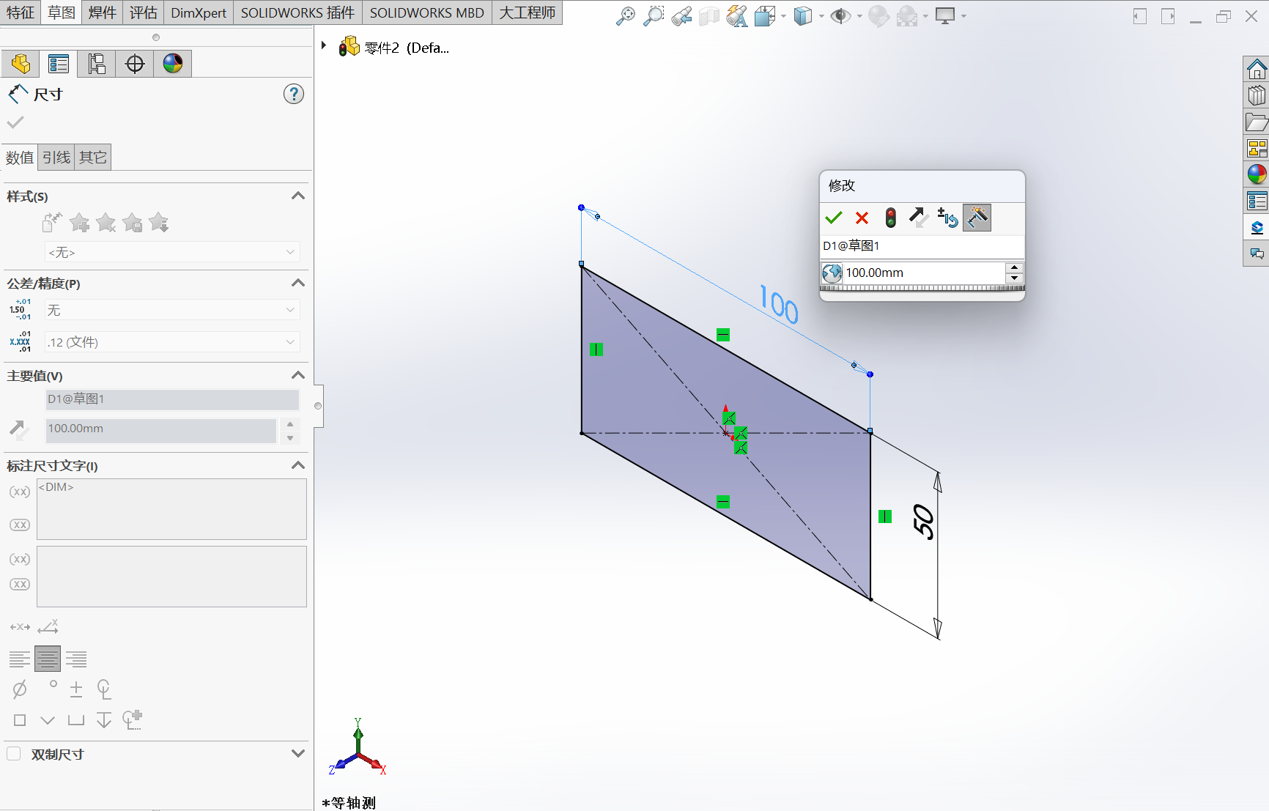Viewport: 1269px width, 811px height.
Task: Click the help question mark icon
Action: tap(294, 94)
